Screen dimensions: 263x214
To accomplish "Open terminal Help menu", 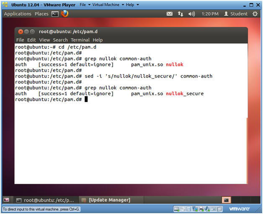I will pyautogui.click(x=98, y=40).
